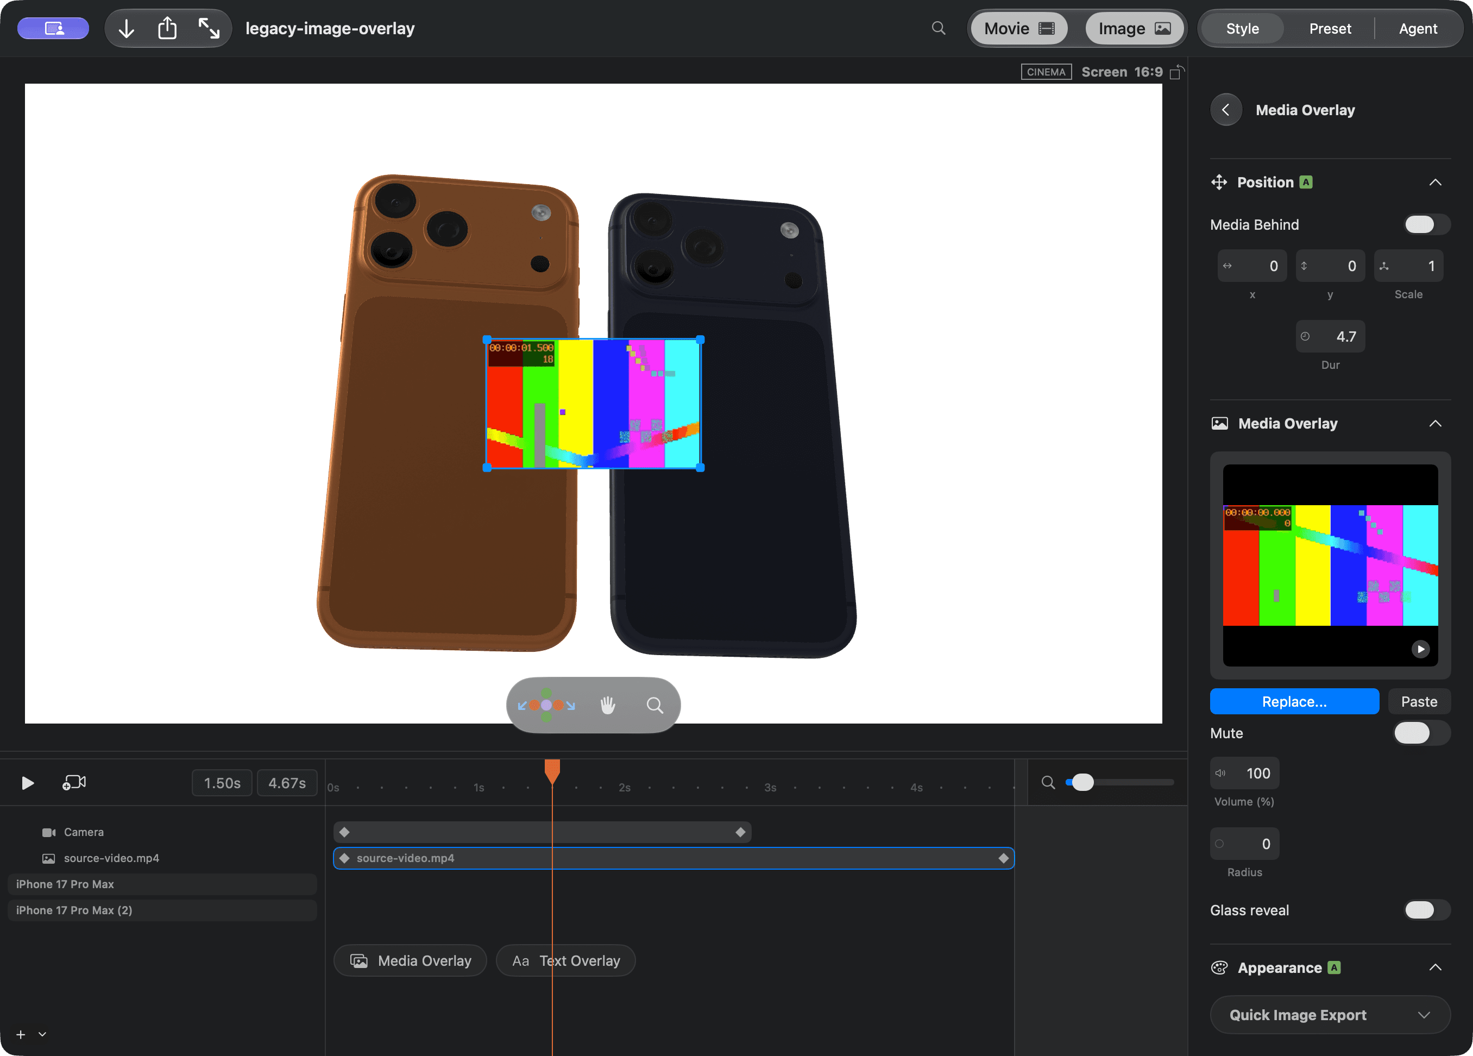Click the CINEMA badge
Image resolution: width=1473 pixels, height=1056 pixels.
click(x=1046, y=72)
